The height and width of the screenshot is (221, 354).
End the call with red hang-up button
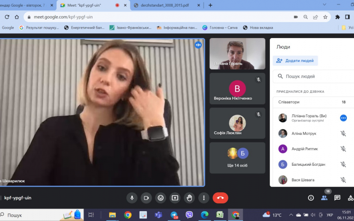[x=220, y=198]
